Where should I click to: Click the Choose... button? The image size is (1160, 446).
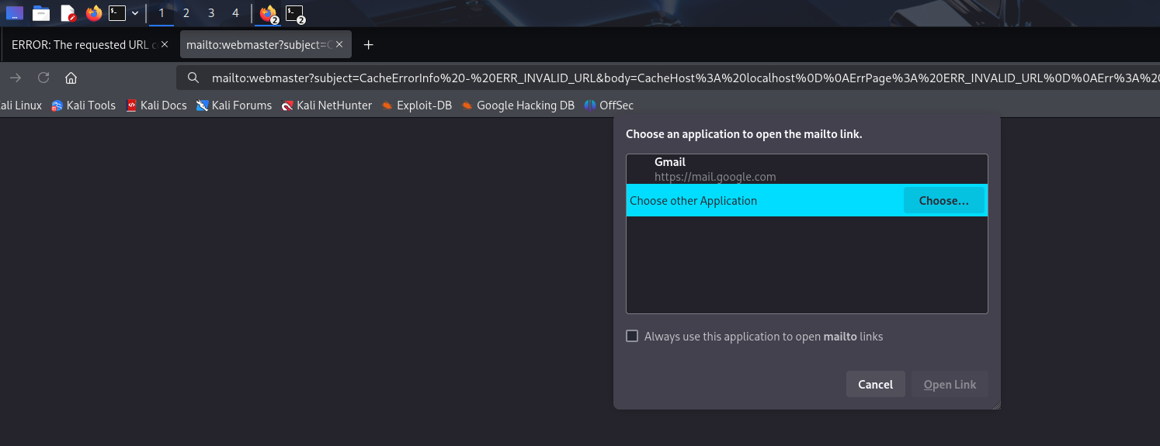point(943,200)
